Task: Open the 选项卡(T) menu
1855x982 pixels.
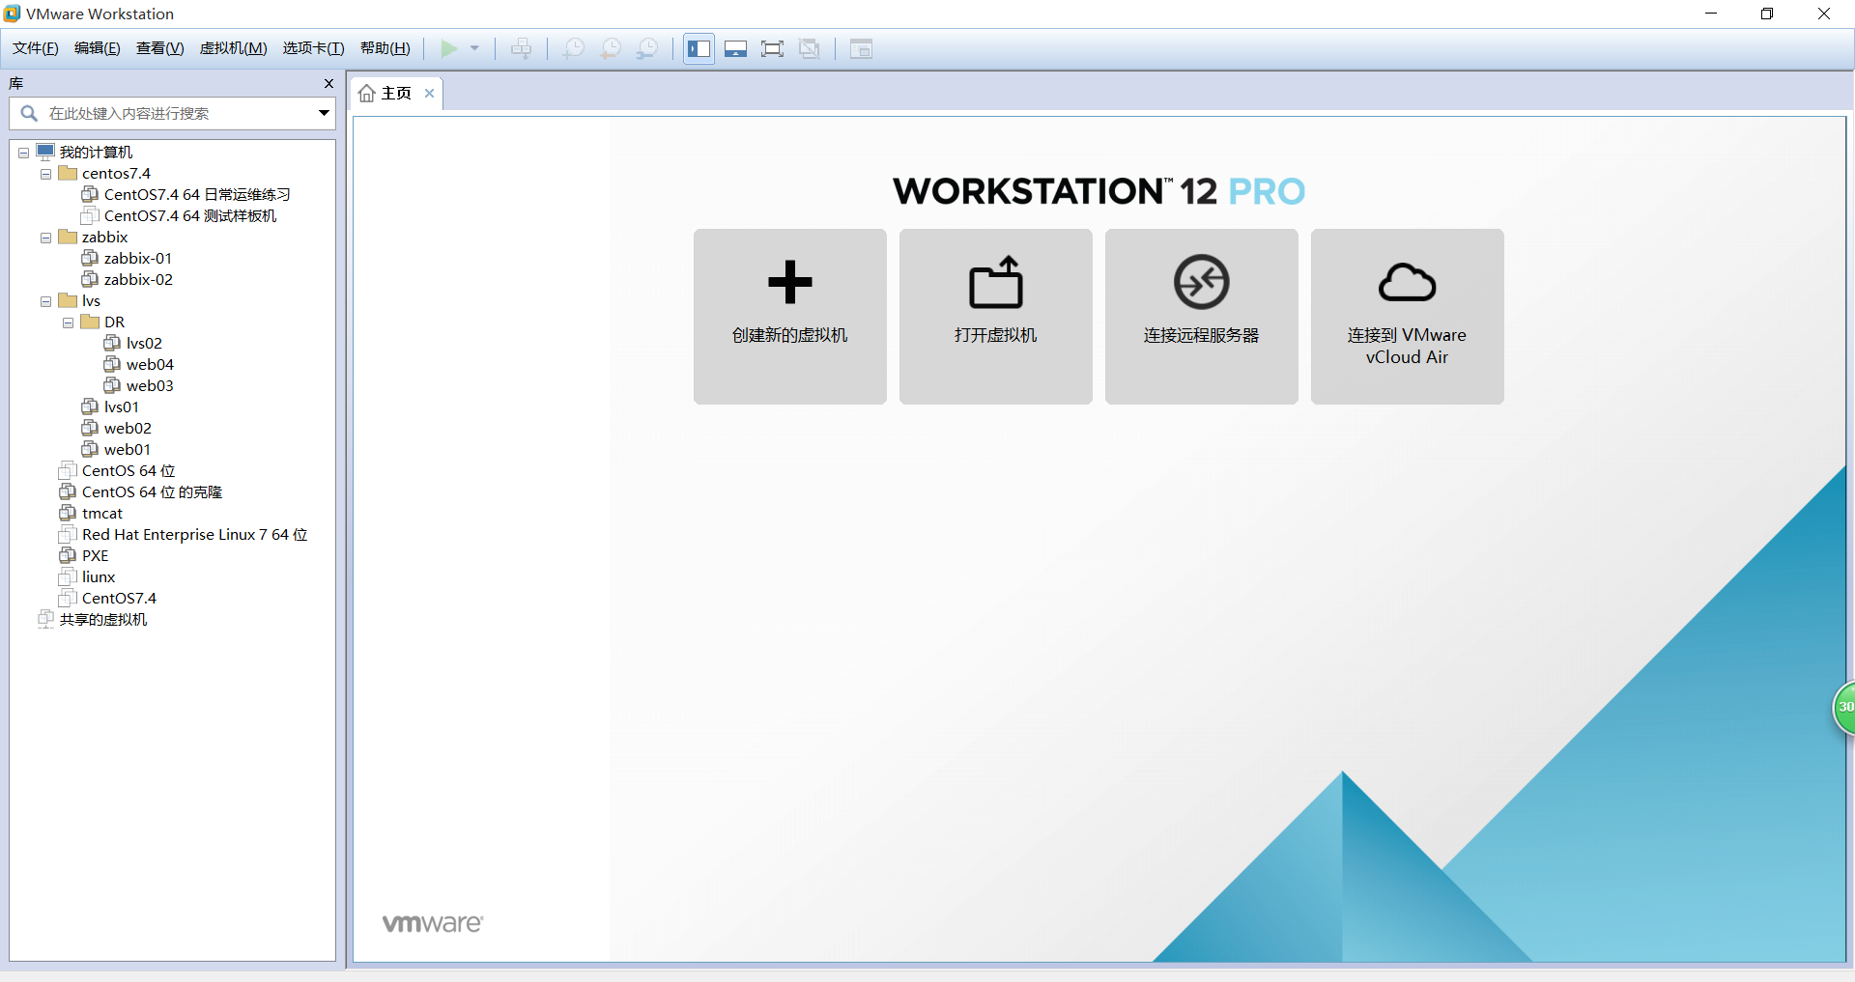Action: tap(313, 48)
